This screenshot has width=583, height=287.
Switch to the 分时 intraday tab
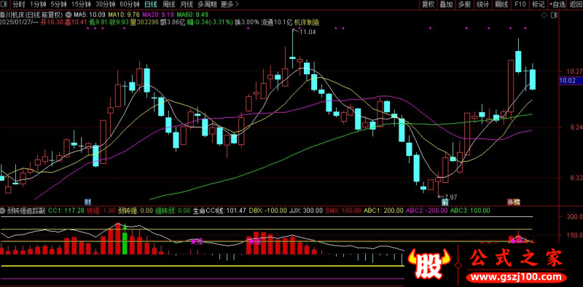(19, 5)
